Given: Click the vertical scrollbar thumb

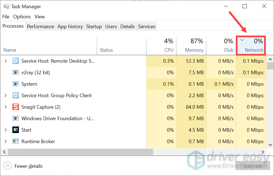Looking at the screenshot, I should [270, 66].
